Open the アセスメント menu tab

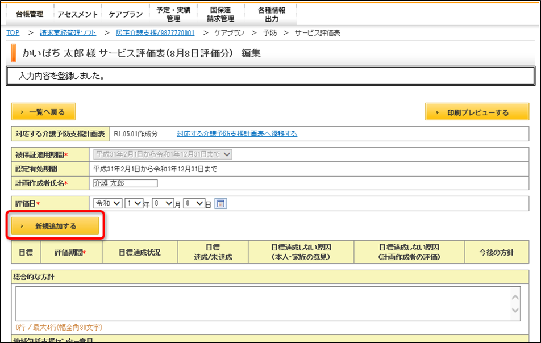coord(78,14)
